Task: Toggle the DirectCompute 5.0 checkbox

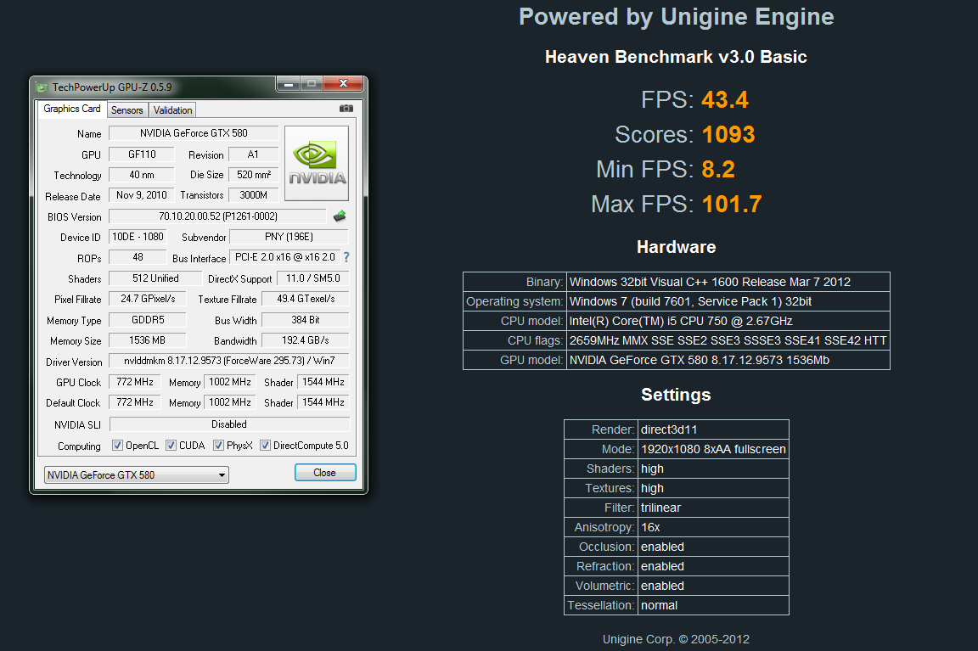Action: (x=265, y=446)
